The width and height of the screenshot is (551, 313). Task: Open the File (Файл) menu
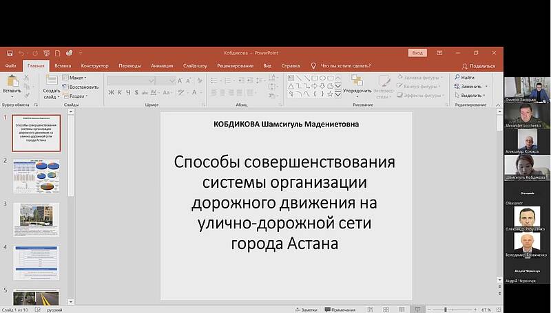pyautogui.click(x=10, y=66)
